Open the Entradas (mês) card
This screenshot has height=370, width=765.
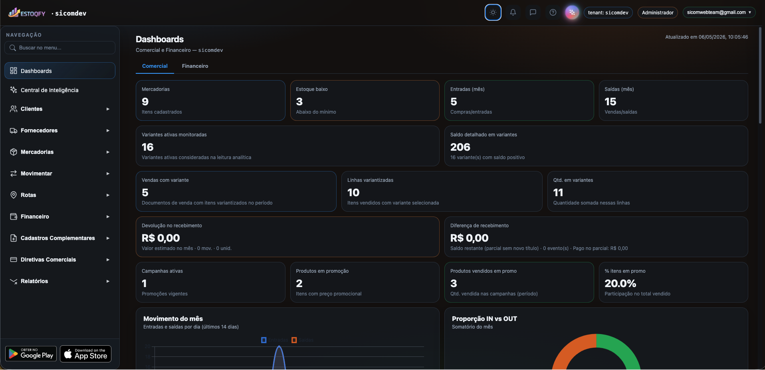coord(519,100)
